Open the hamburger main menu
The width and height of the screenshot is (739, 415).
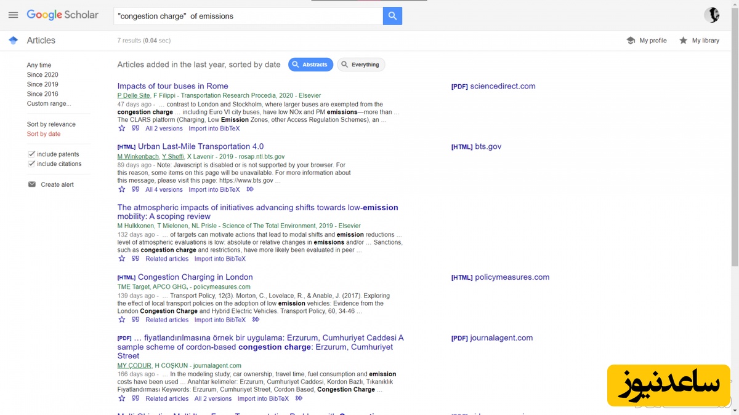(13, 15)
